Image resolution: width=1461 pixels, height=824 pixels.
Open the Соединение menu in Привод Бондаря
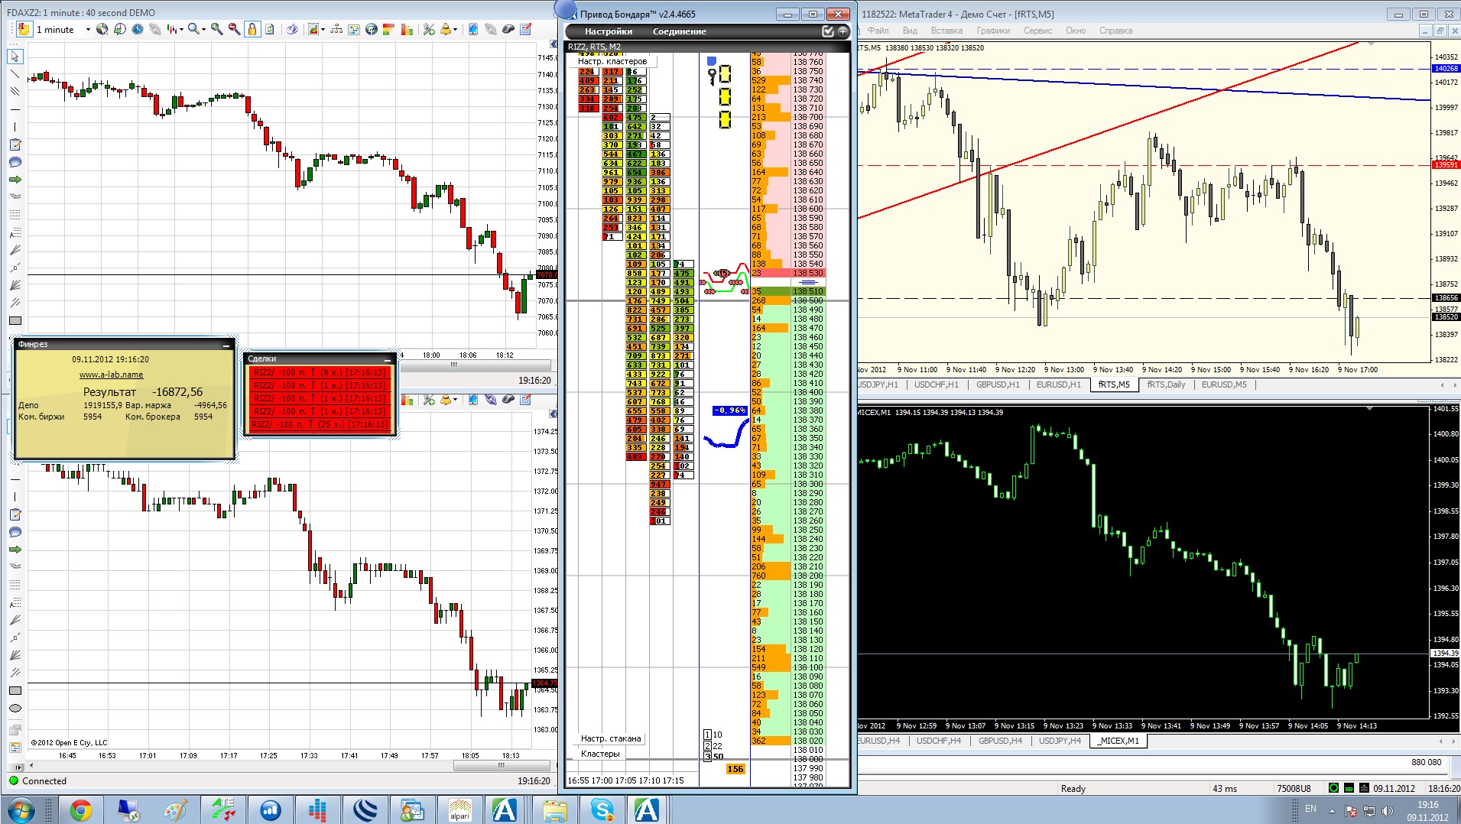click(x=680, y=31)
